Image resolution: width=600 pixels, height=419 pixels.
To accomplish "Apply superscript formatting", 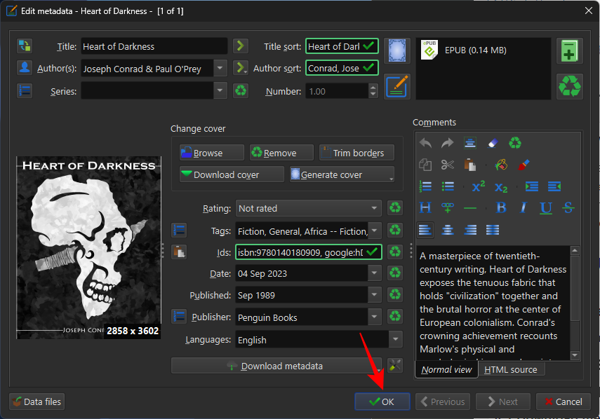I will point(479,186).
